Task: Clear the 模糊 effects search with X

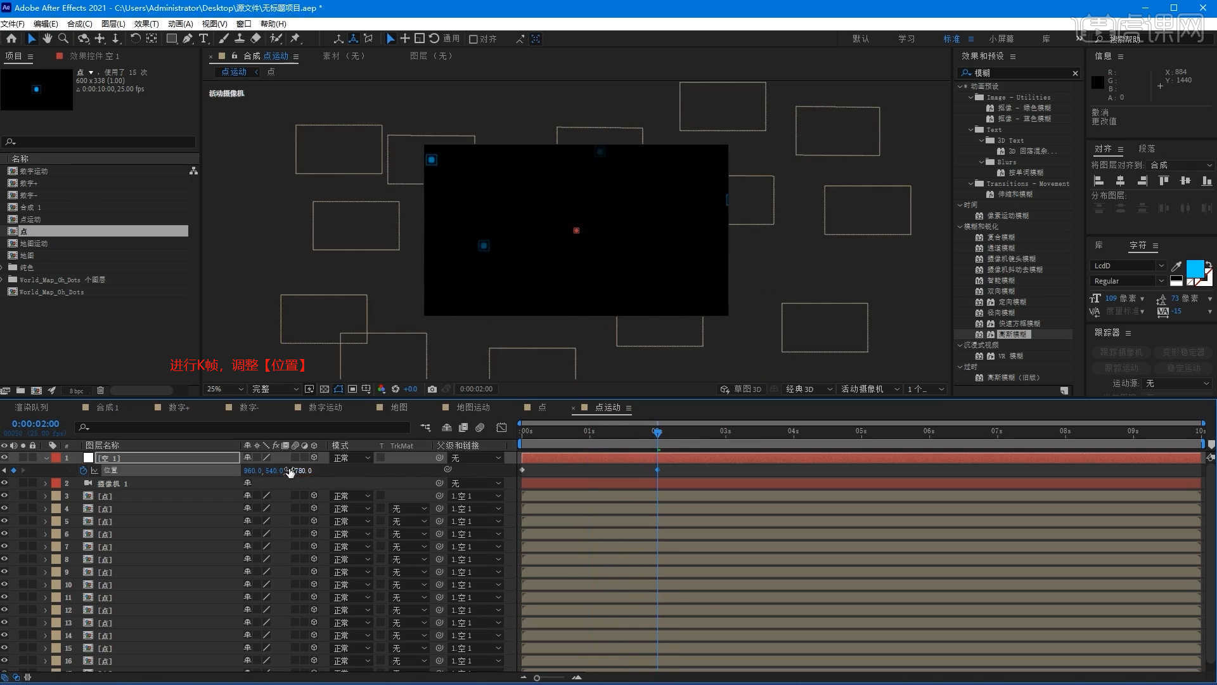Action: coord(1075,73)
